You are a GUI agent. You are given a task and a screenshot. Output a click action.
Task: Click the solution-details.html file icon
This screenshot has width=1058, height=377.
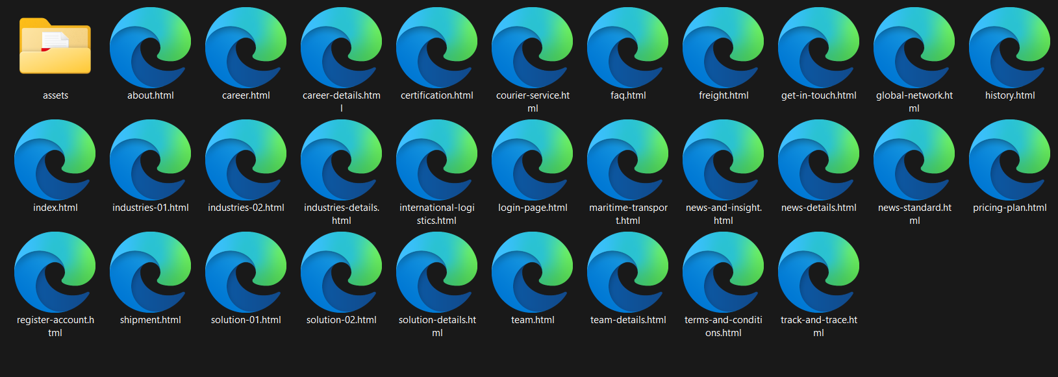pos(437,272)
